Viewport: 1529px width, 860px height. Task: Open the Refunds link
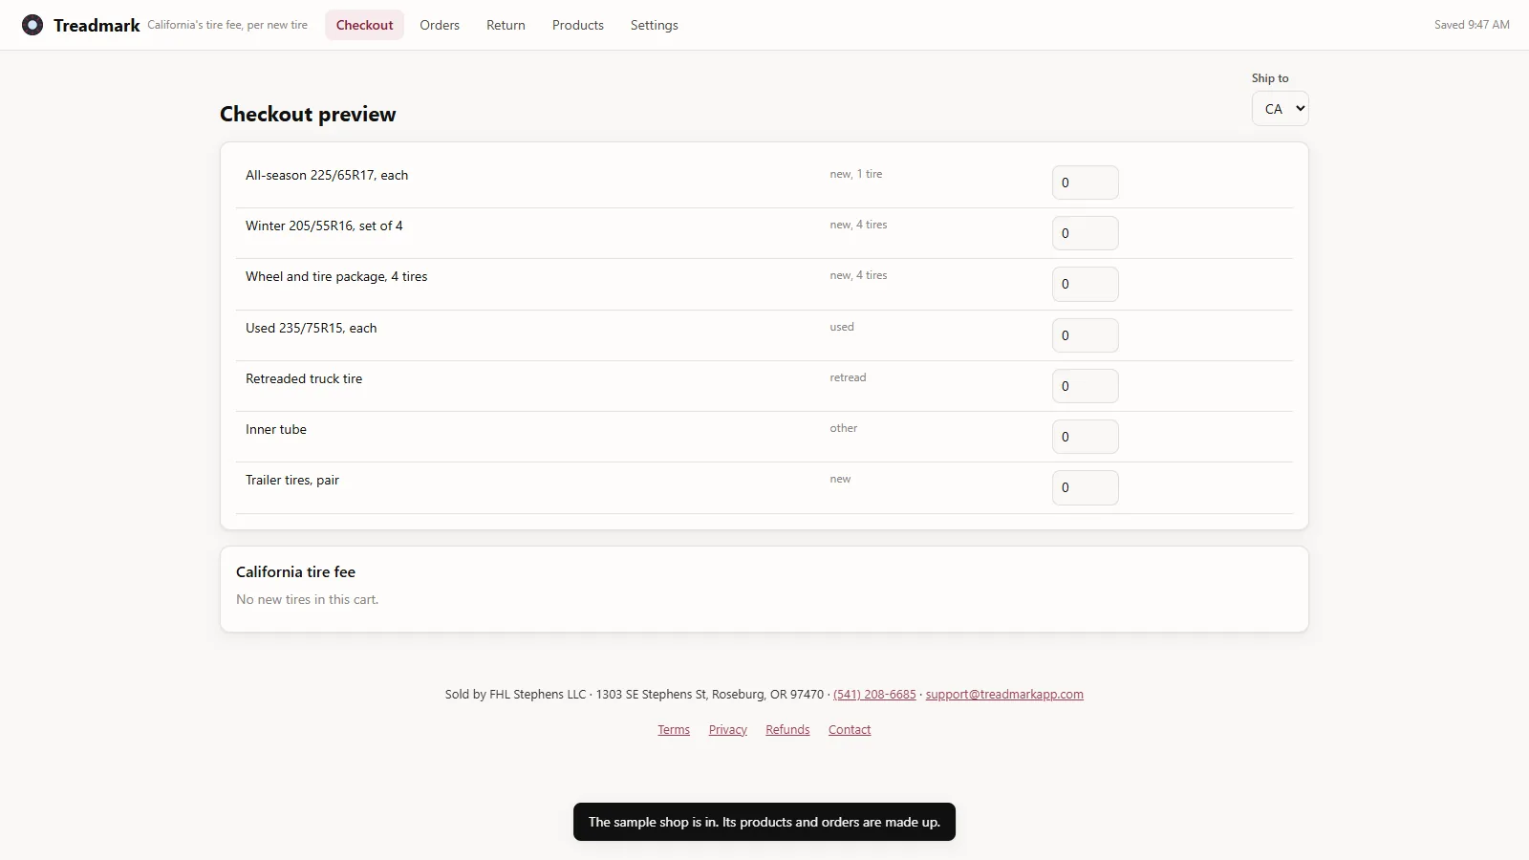(787, 730)
